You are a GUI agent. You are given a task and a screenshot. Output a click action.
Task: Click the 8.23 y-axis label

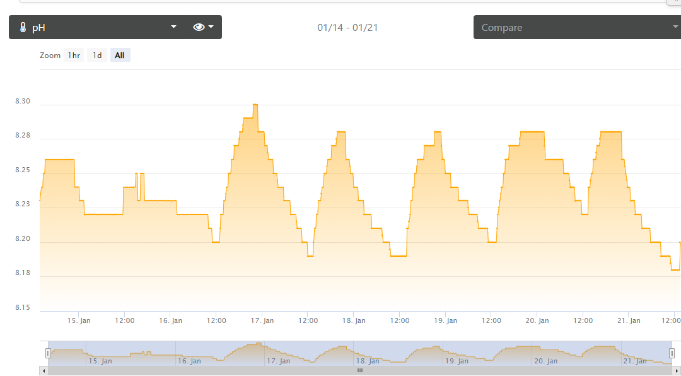click(23, 204)
